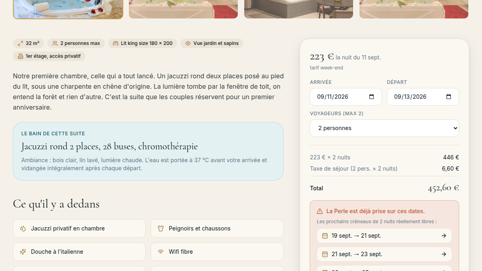
Task: Click the water drop icon on Jacuzzi privatif
Action: 23,228
